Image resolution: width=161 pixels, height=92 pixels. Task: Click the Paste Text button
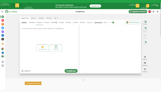click(x=56, y=48)
